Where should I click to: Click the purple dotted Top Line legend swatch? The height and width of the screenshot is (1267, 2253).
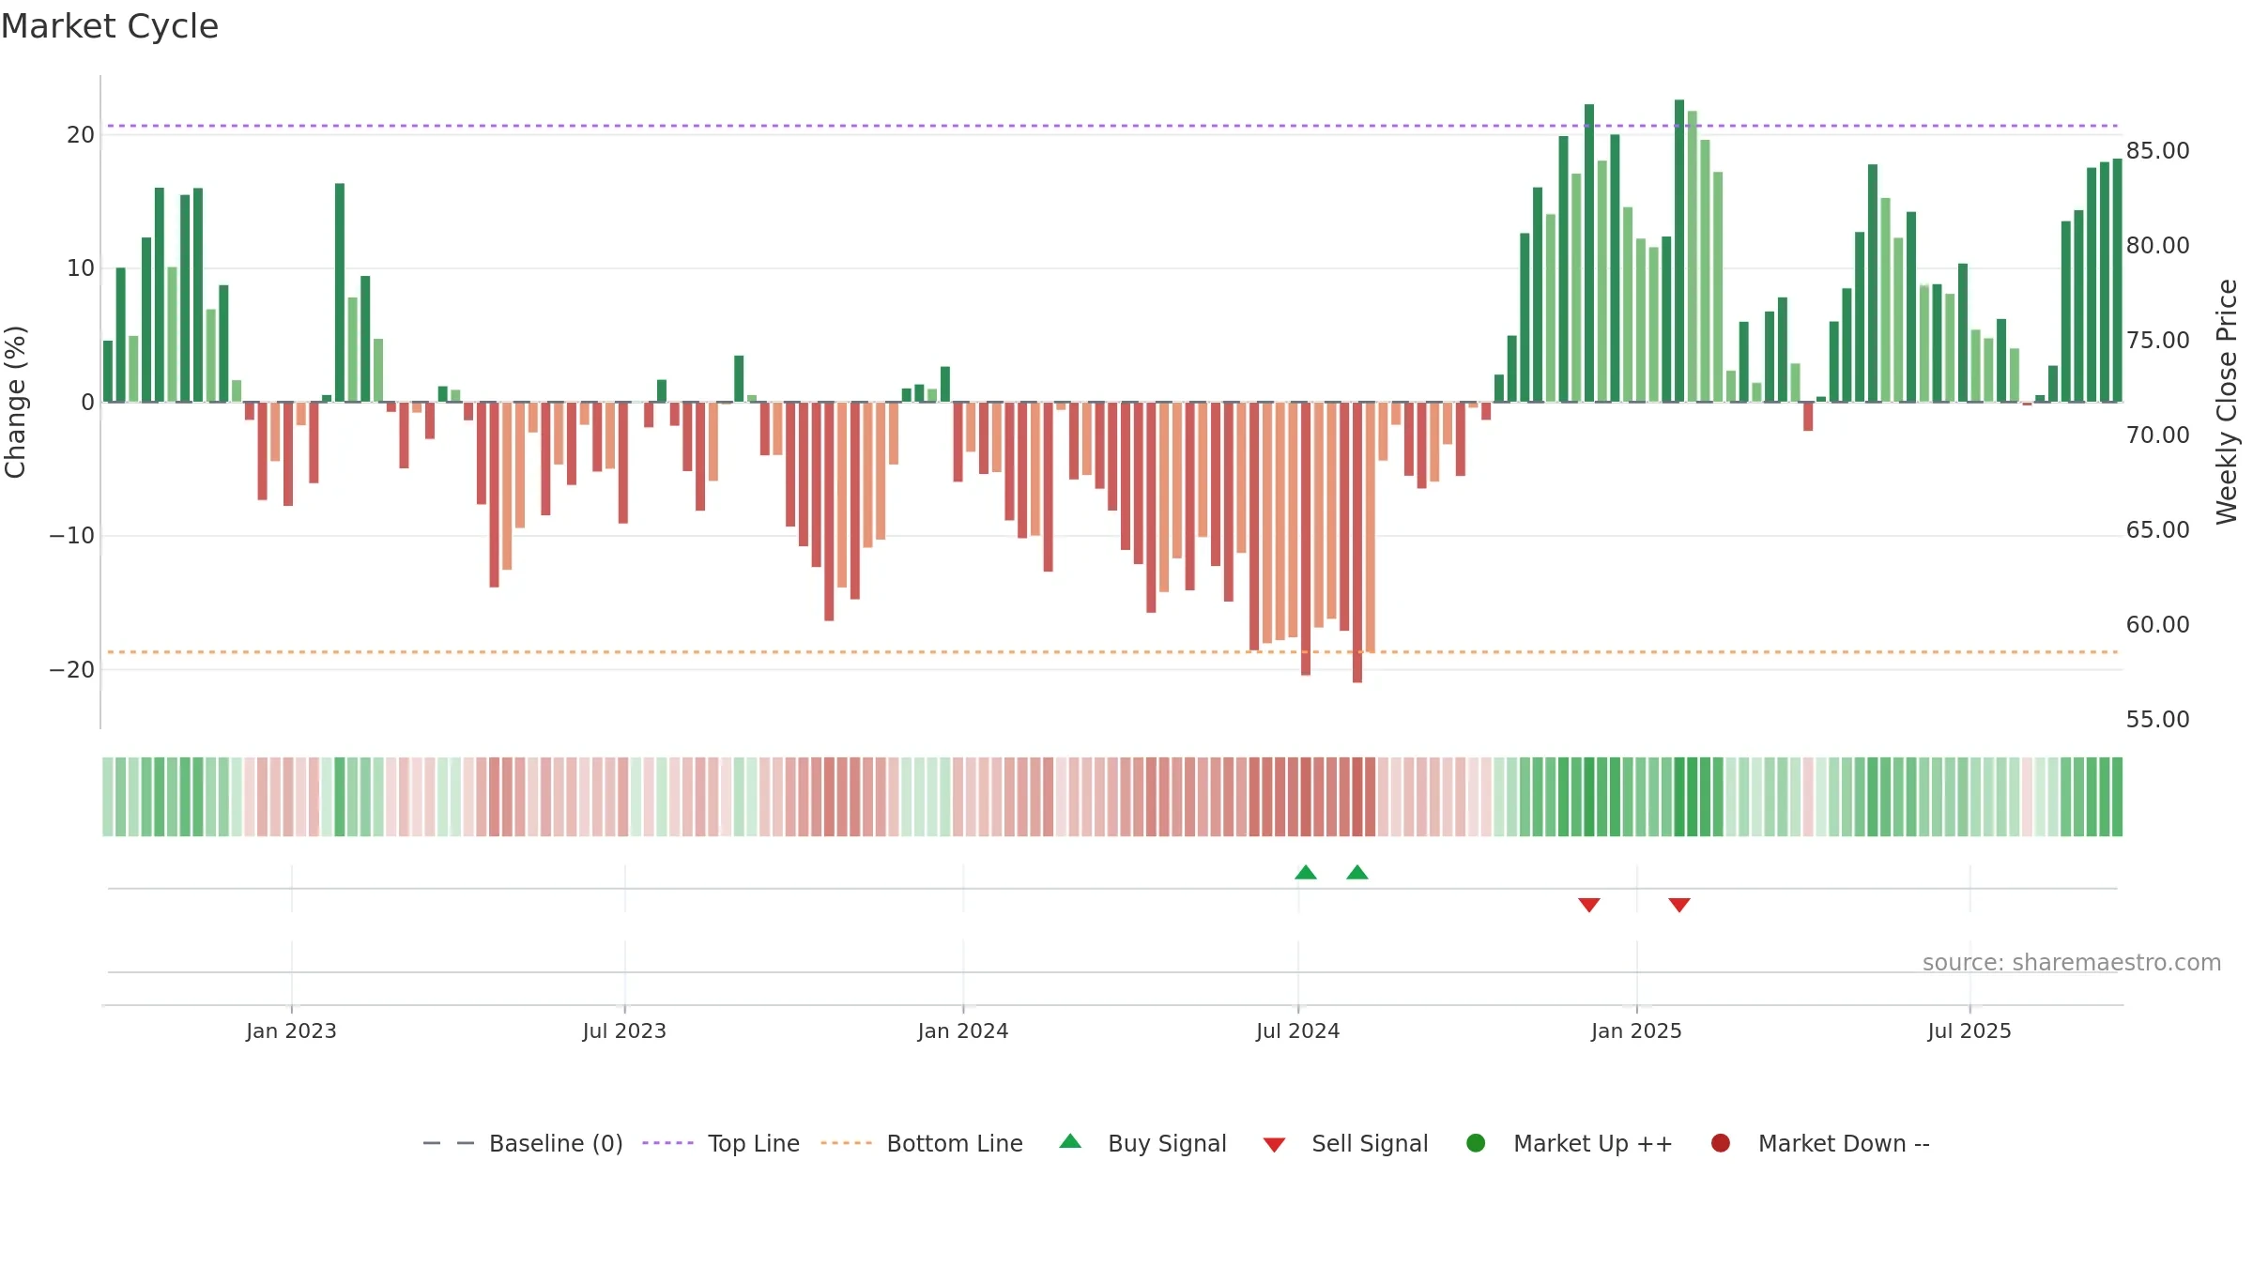pos(667,1143)
